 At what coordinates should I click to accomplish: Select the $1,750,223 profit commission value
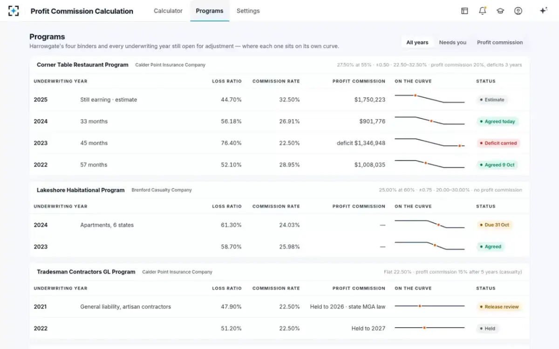(x=370, y=100)
